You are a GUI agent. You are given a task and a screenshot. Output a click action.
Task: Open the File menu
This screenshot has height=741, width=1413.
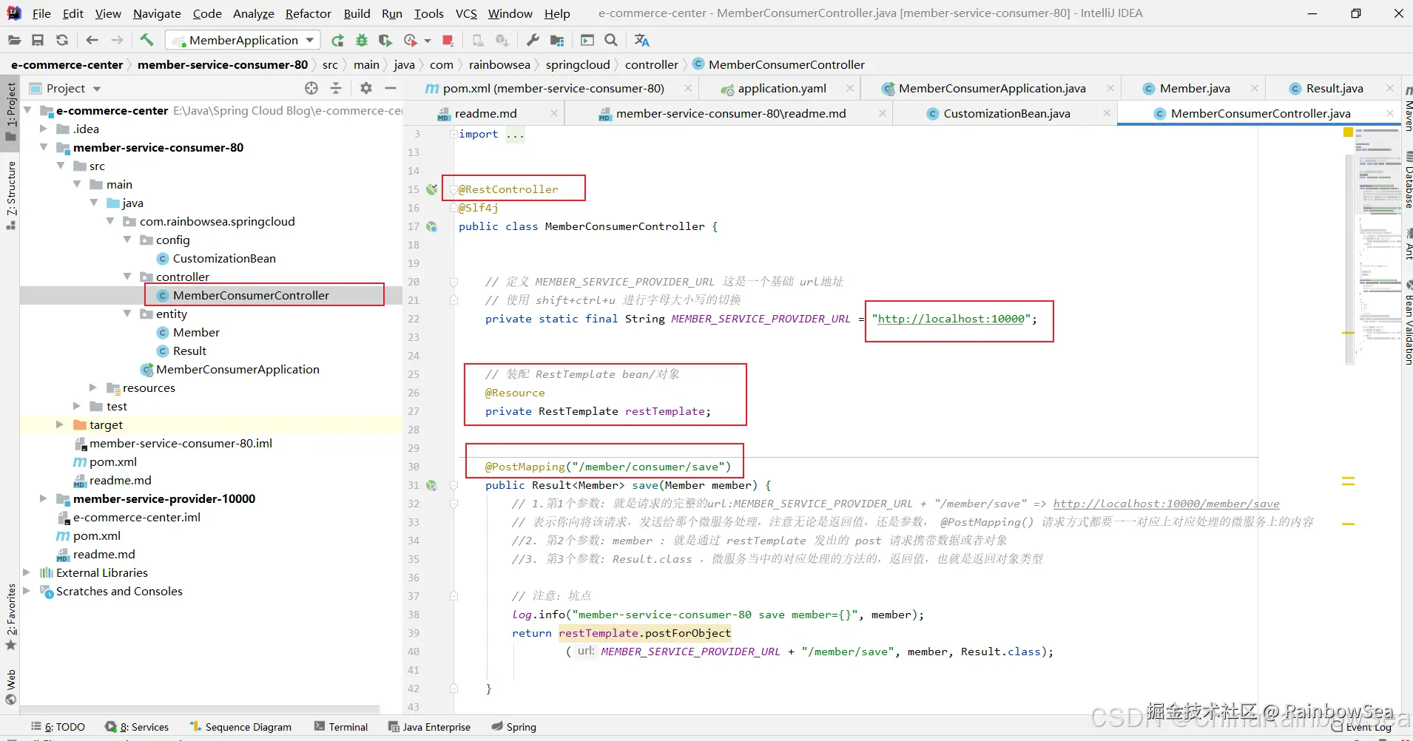[41, 13]
